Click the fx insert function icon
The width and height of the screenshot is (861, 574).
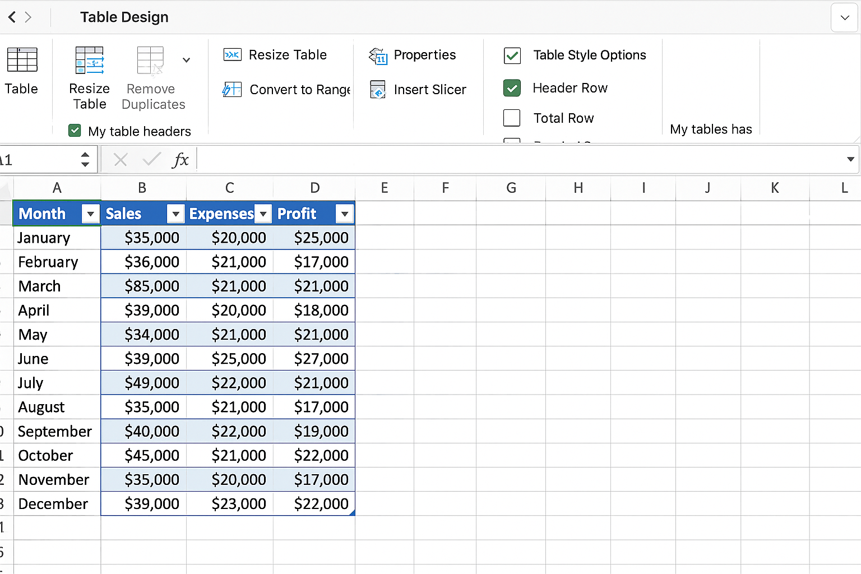pos(180,160)
